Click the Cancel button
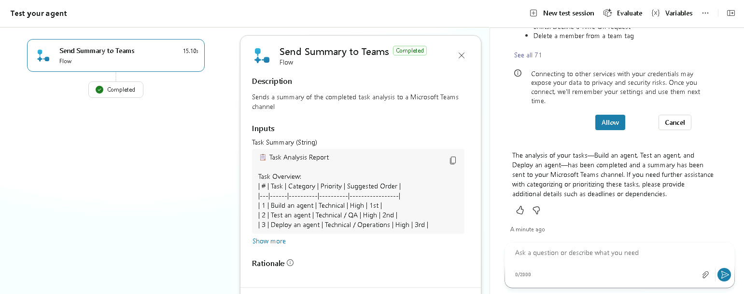Screen dimensions: 744x294 675,122
